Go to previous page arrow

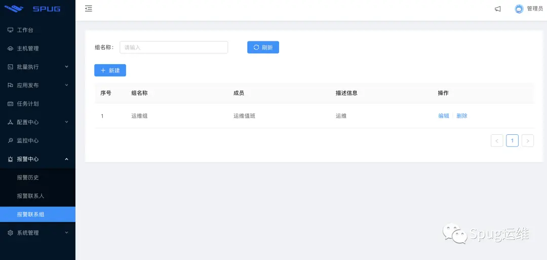[x=497, y=141]
